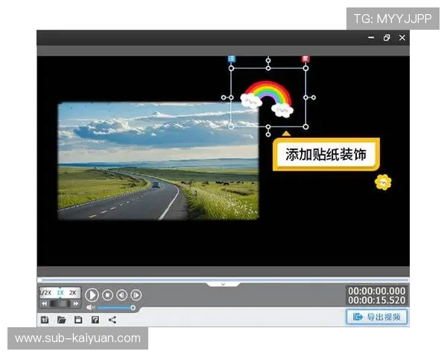Set playback speed to 2X
This screenshot has height=357, width=447.
pos(73,292)
